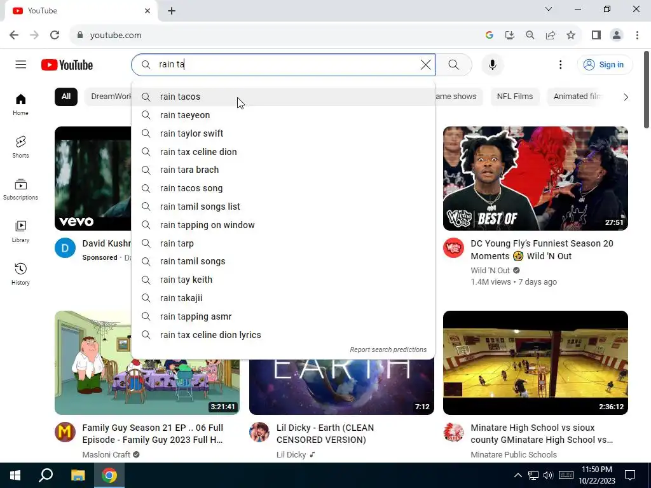Choose the 'rain tacos song' suggestion
The height and width of the screenshot is (488, 651).
[x=283, y=188]
